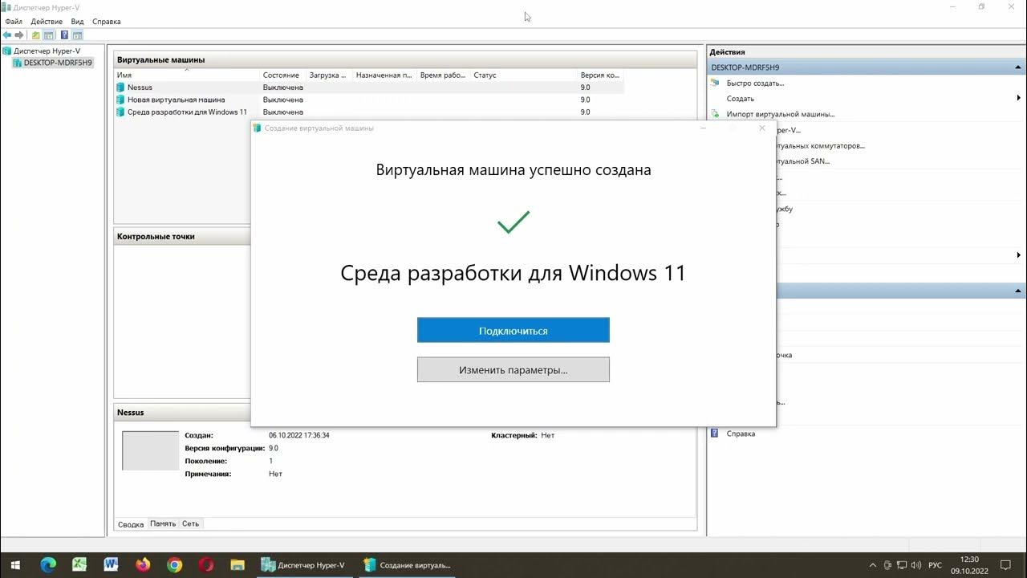The image size is (1027, 578).
Task: Launch Word from taskbar
Action: pos(111,565)
